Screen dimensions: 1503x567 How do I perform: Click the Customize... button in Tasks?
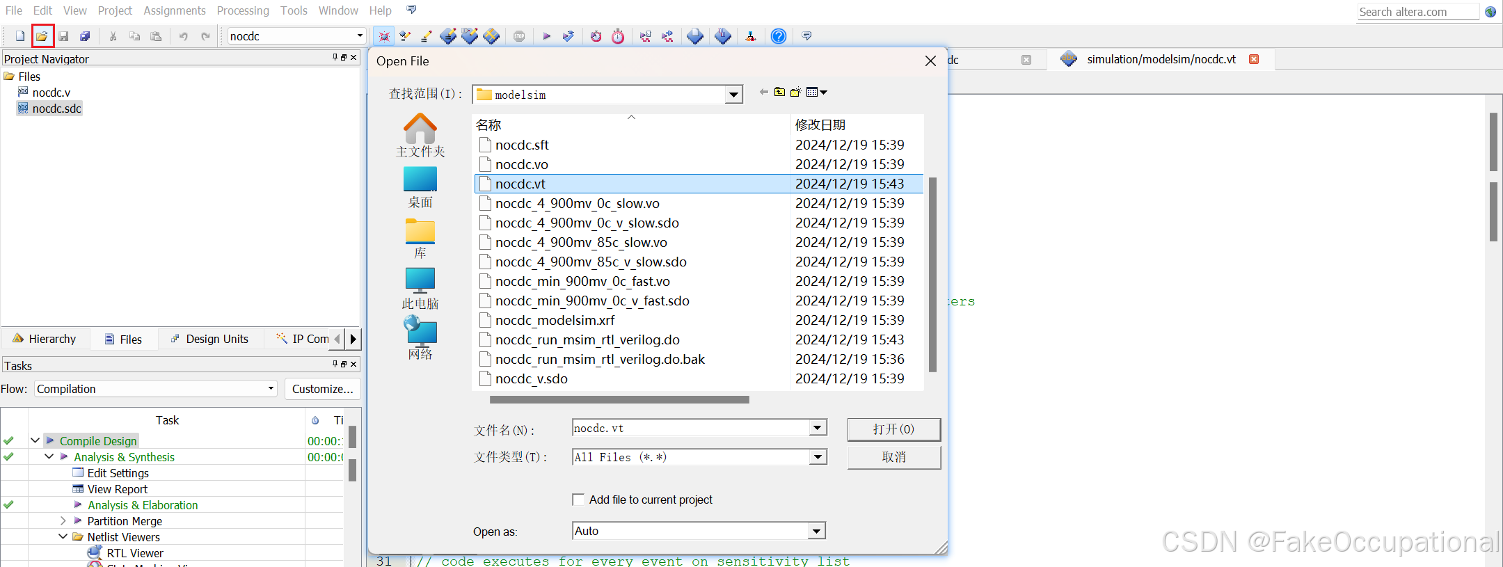(x=323, y=389)
